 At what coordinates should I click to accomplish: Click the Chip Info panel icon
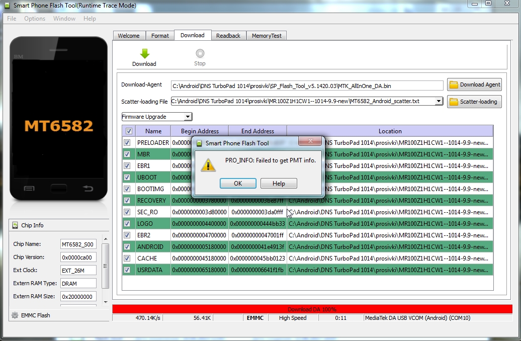tap(15, 225)
